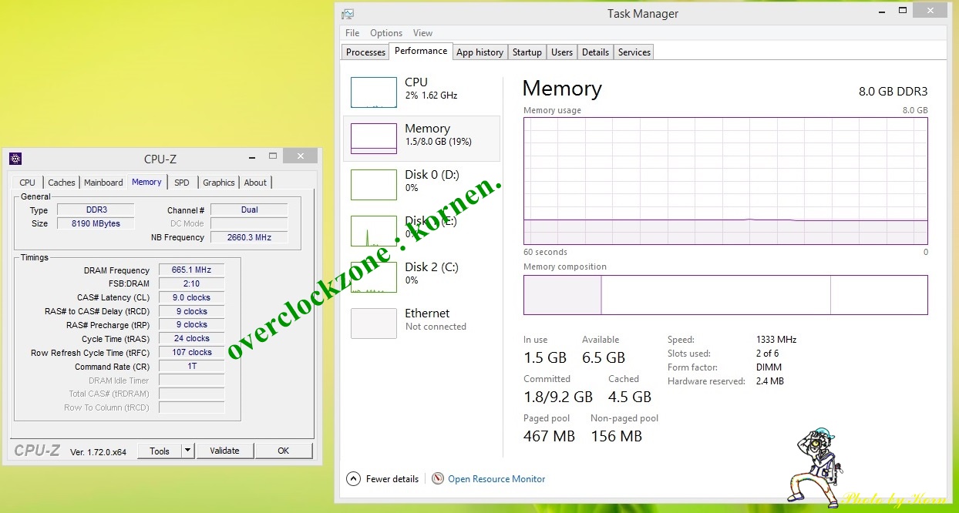Click the Fewer details chevron icon
This screenshot has width=959, height=513.
click(353, 478)
